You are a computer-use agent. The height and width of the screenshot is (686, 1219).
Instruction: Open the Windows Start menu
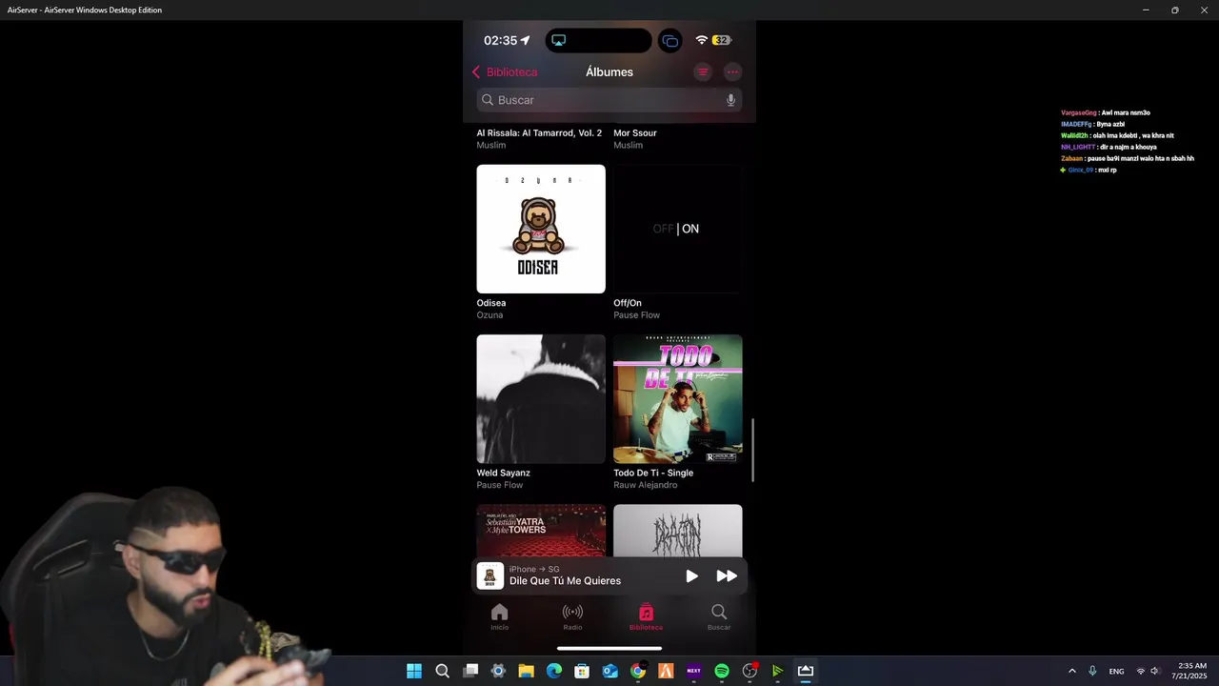414,671
